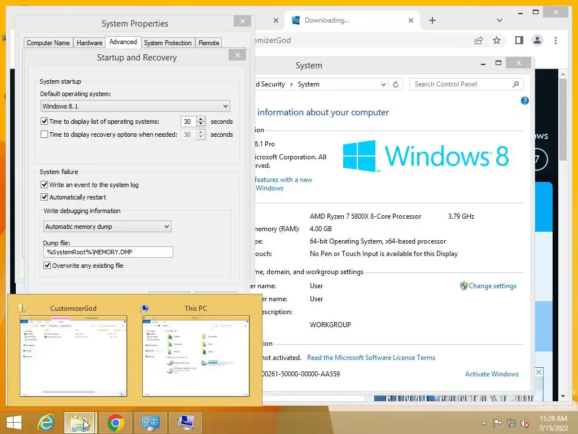Click Chrome page scrollbar down arrow
This screenshot has height=434, width=578.
click(x=563, y=396)
